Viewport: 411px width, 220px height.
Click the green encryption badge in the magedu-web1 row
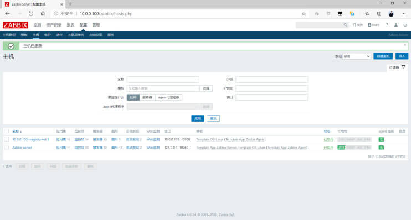tap(381, 139)
